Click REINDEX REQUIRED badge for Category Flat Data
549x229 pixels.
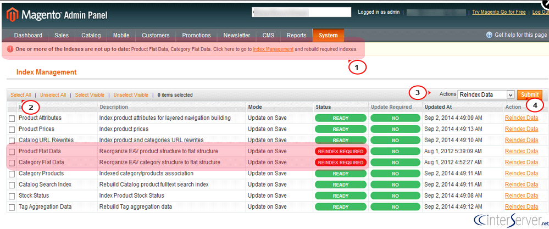341,163
